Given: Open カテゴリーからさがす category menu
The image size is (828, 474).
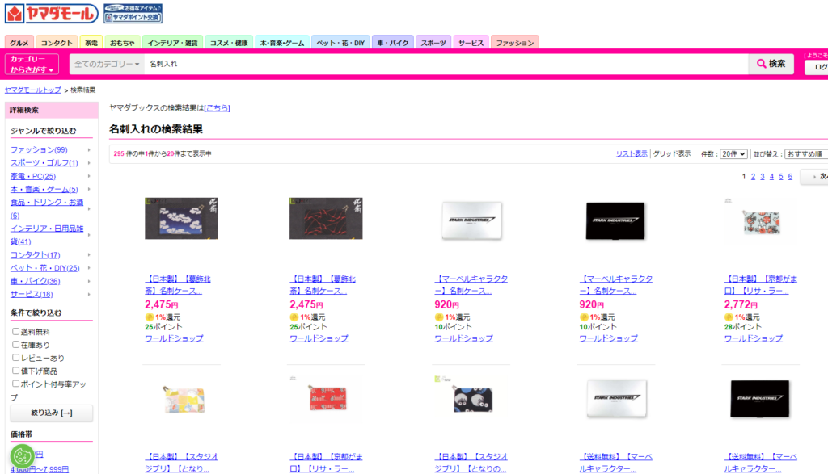Looking at the screenshot, I should (x=32, y=65).
